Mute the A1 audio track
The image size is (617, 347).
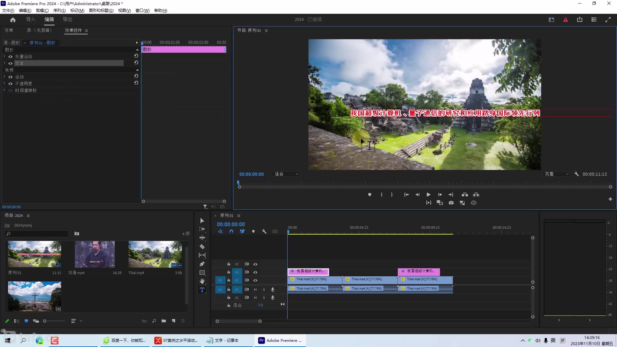click(255, 289)
